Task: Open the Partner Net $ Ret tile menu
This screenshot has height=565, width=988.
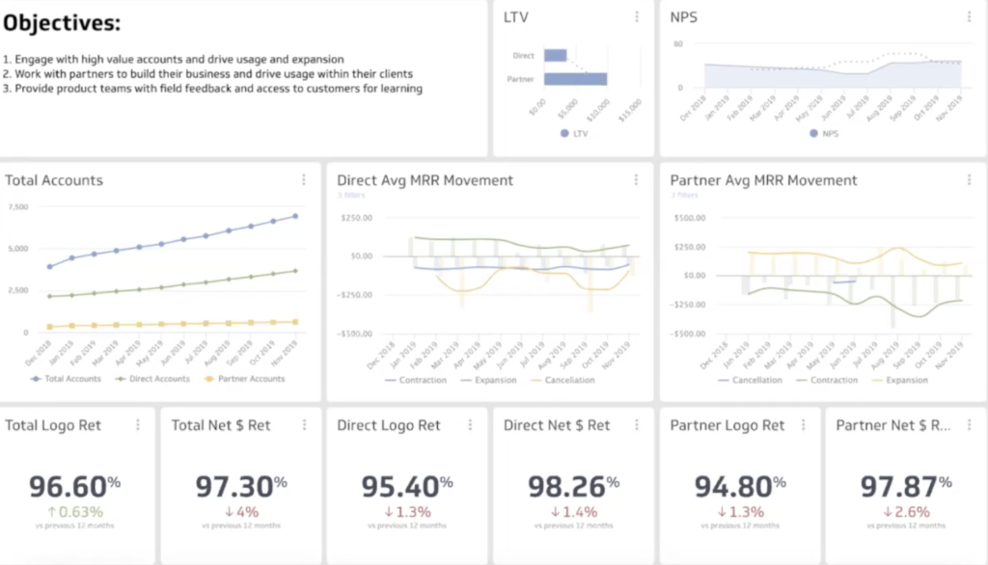Action: pos(969,424)
